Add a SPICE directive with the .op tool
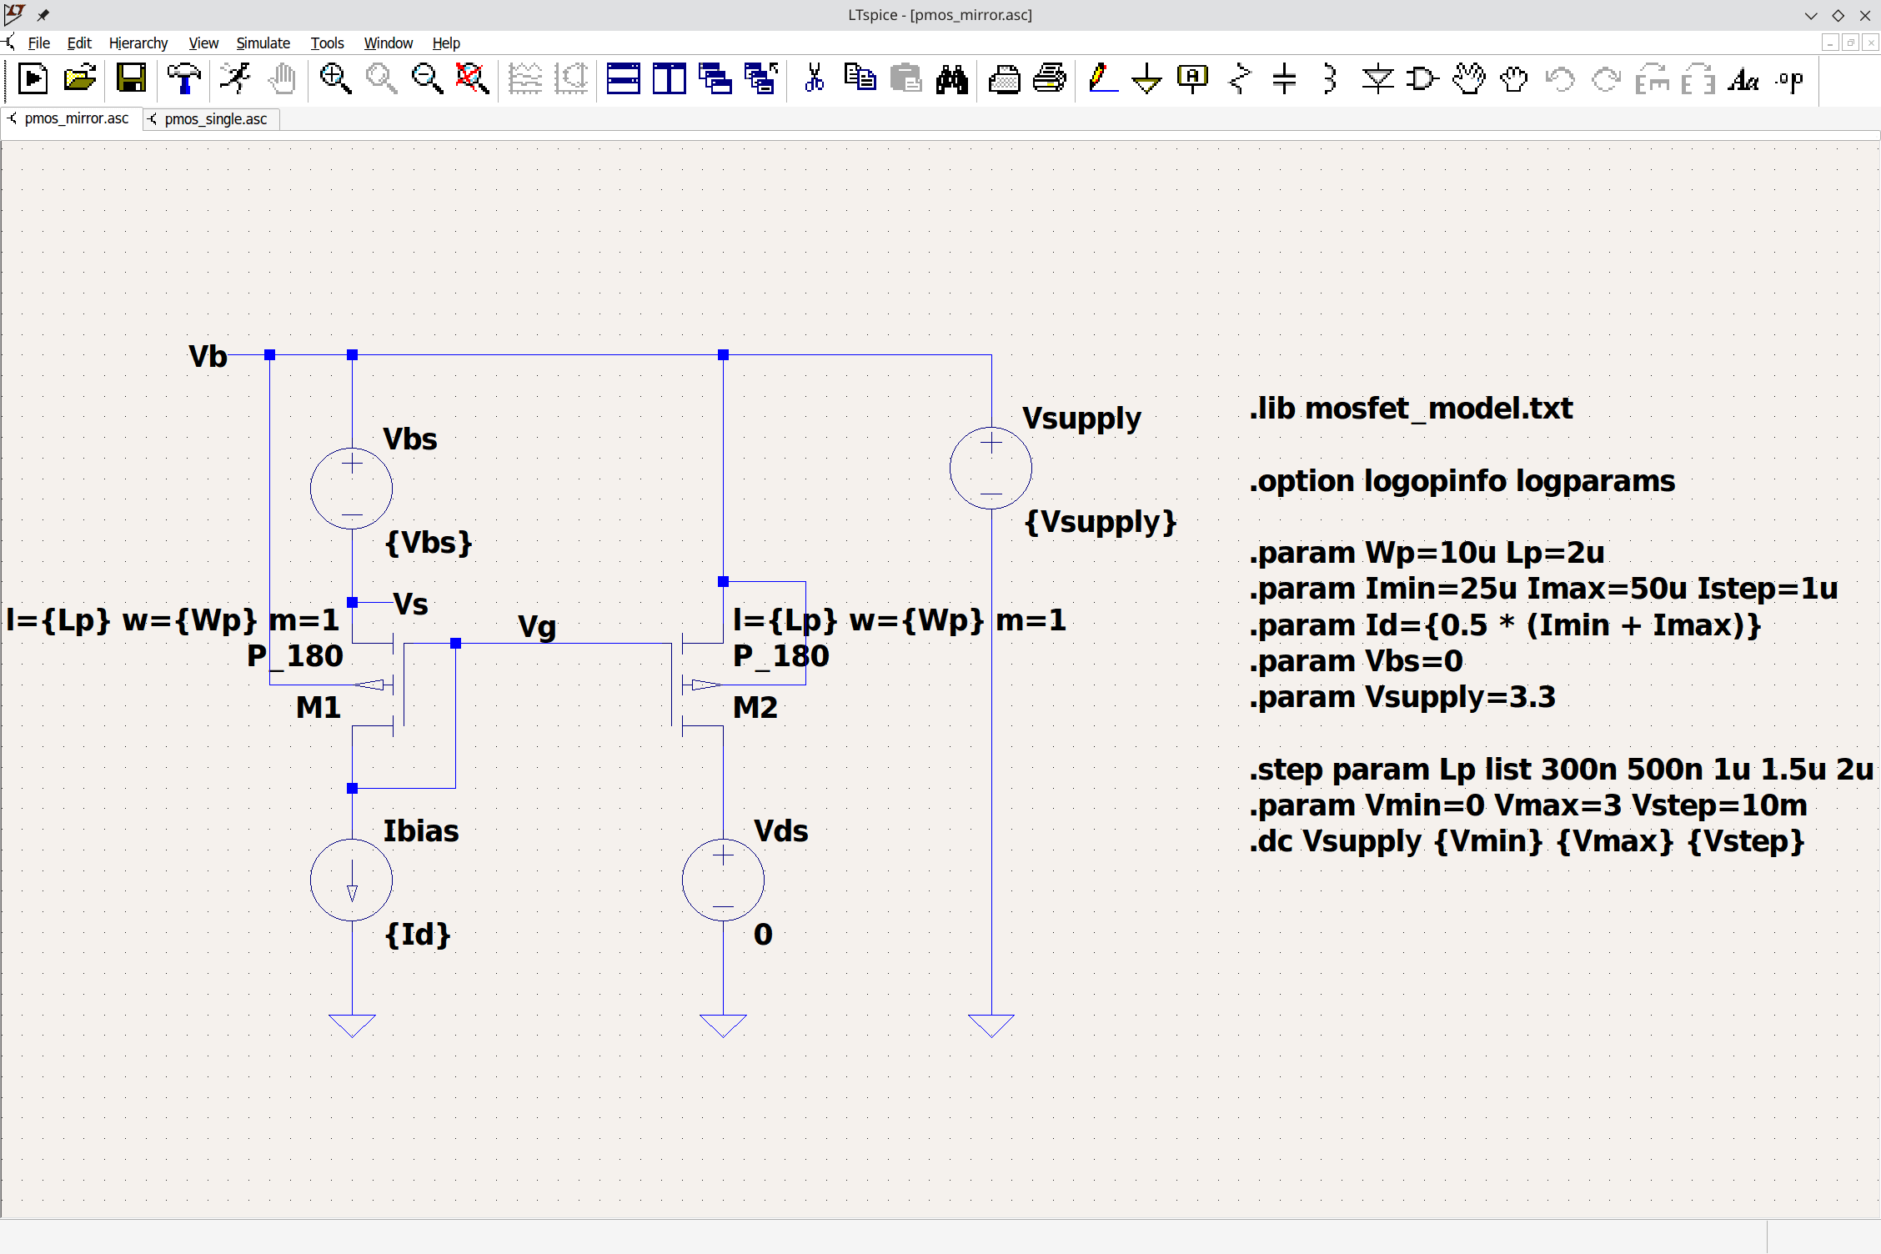The height and width of the screenshot is (1254, 1881). pos(1788,79)
